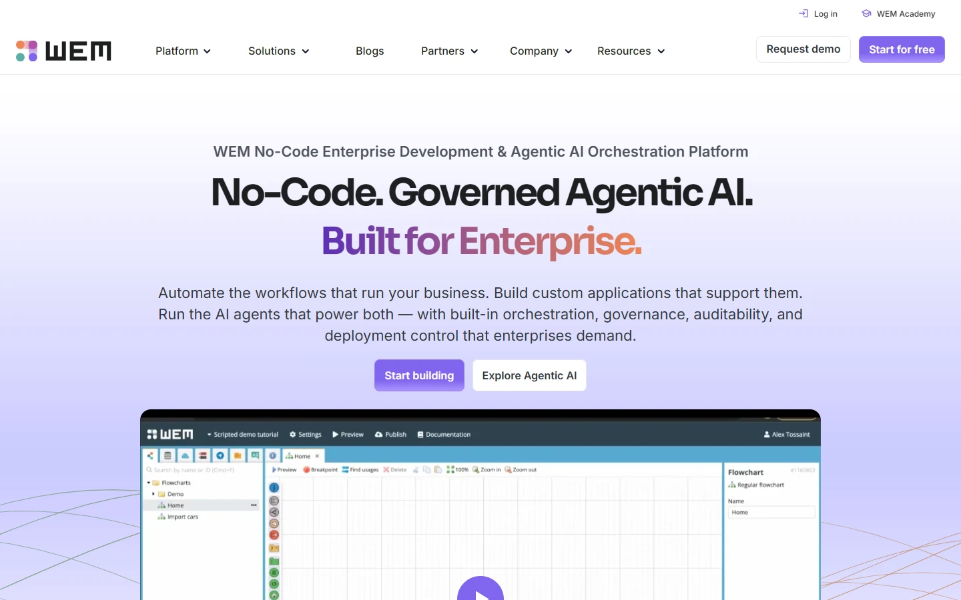Image resolution: width=961 pixels, height=600 pixels.
Task: Click the info tab icon beside Home tab
Action: pyautogui.click(x=273, y=455)
